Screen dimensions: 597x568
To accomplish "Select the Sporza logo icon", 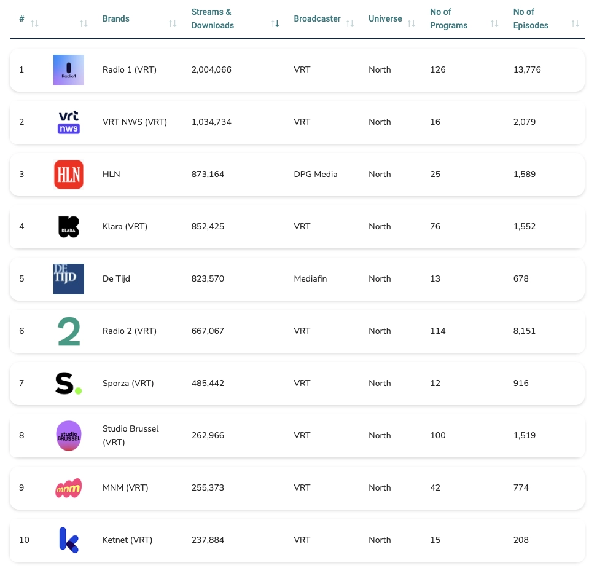I will pyautogui.click(x=69, y=384).
